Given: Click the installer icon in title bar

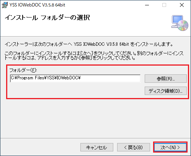Looking at the screenshot, I should tap(5, 5).
